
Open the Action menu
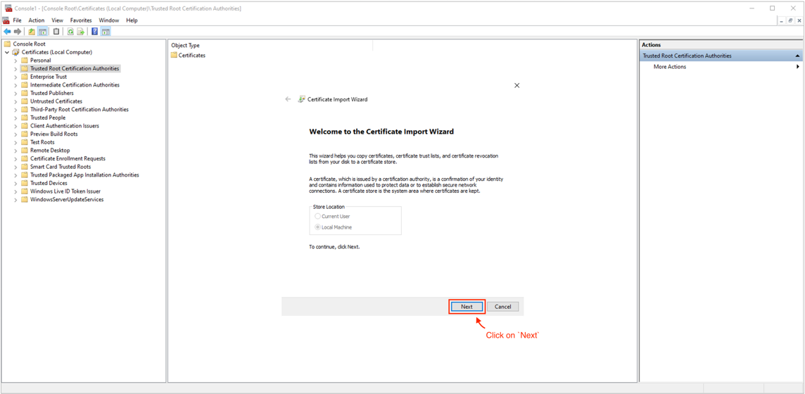click(x=37, y=20)
